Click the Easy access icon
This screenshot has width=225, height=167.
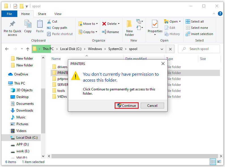139,28
